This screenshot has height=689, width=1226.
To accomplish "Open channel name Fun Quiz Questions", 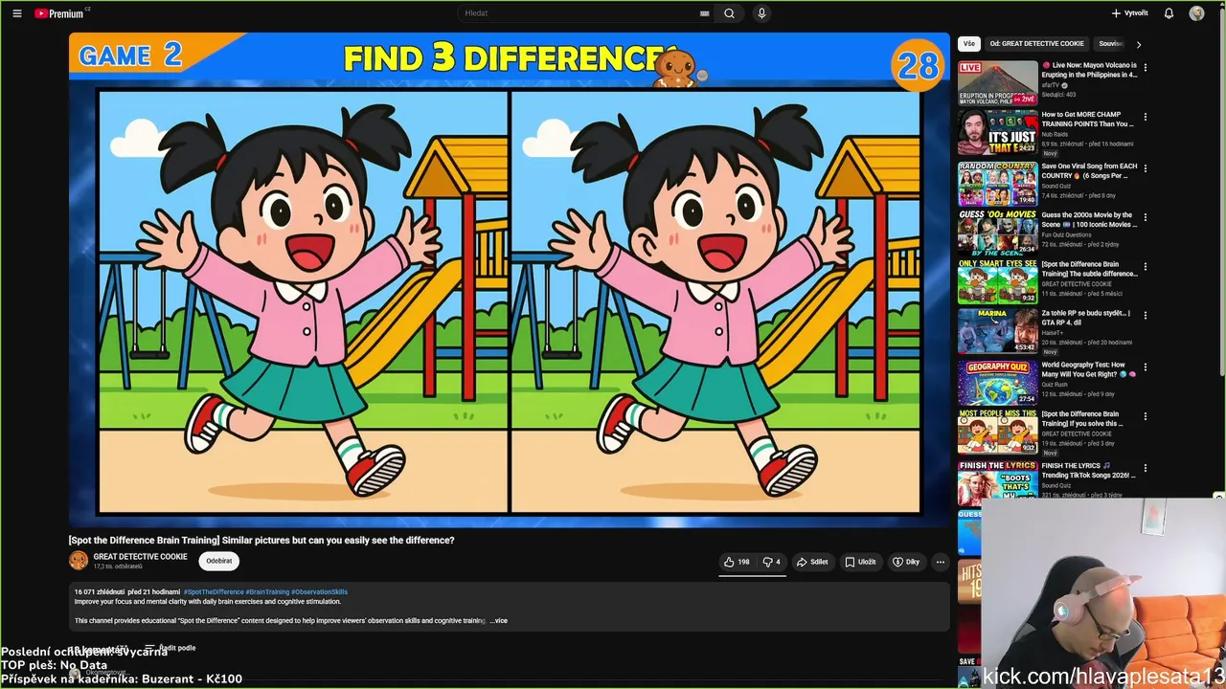I will [x=1067, y=234].
